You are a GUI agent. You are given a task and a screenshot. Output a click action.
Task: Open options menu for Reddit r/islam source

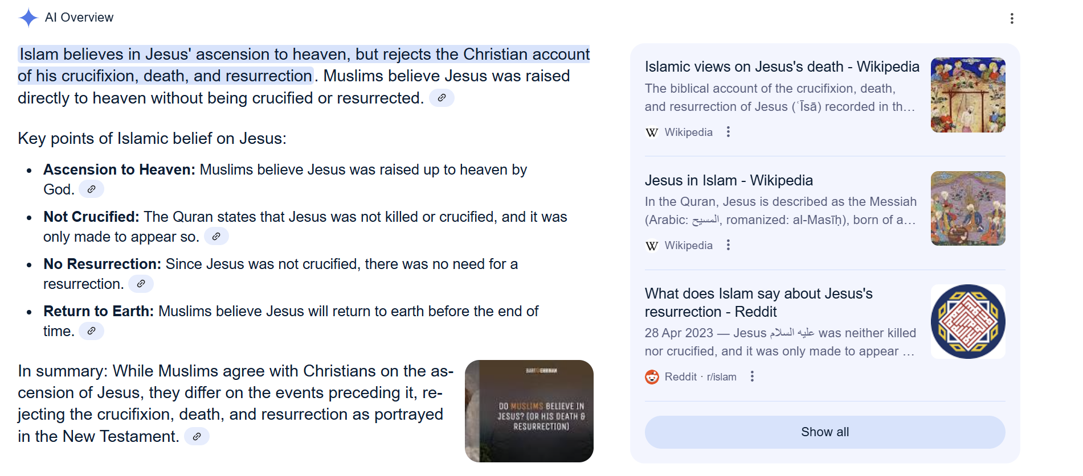tap(752, 376)
